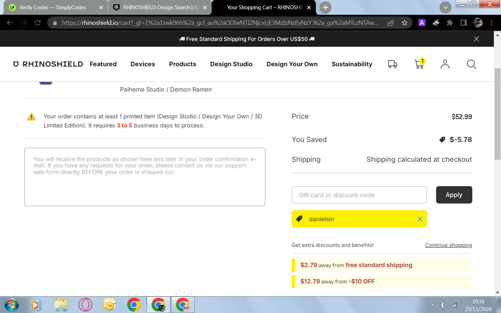
Task: Click the yellow printed item warning icon
Action: [x=31, y=116]
